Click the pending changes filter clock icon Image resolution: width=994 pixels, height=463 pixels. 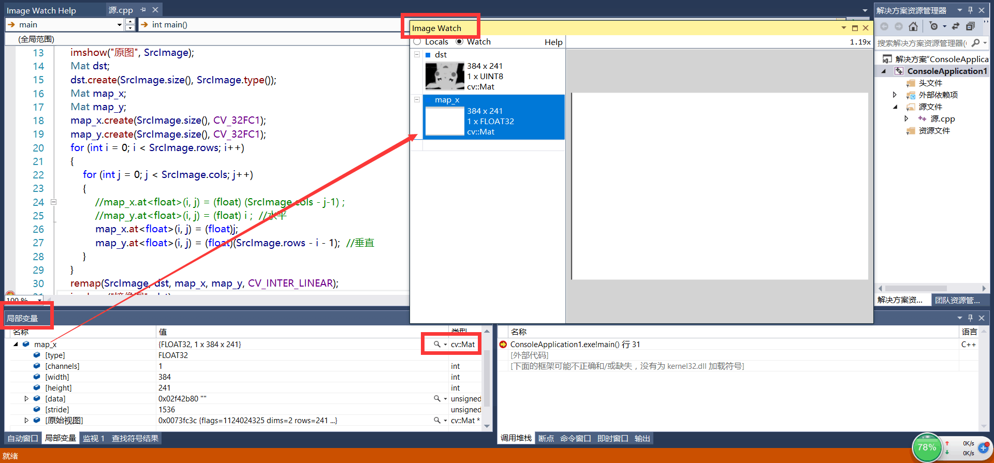coord(933,26)
